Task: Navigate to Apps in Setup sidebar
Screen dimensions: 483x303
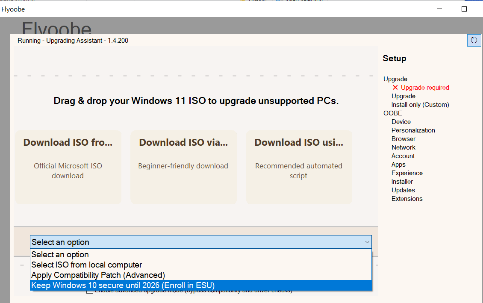Action: point(398,165)
